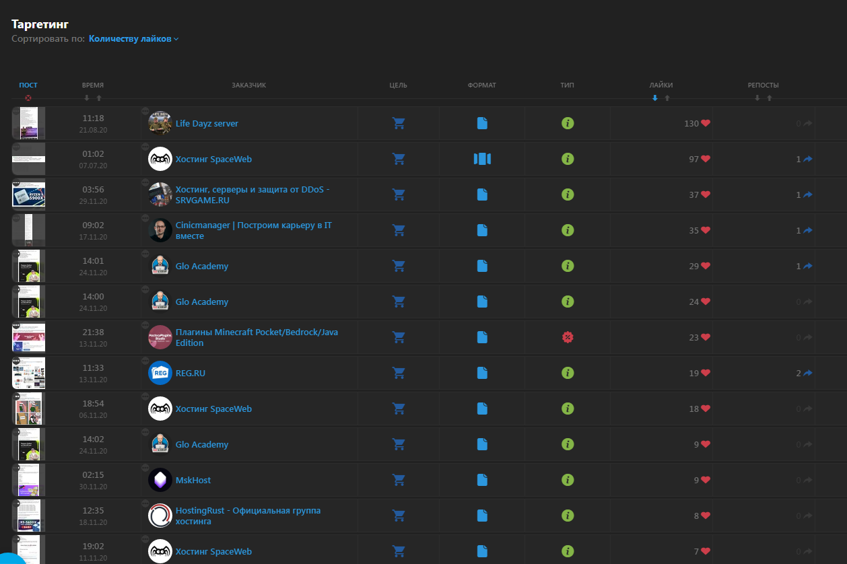Click the red type icon in Minecraft plugins row
Image resolution: width=847 pixels, height=564 pixels.
pyautogui.click(x=568, y=337)
